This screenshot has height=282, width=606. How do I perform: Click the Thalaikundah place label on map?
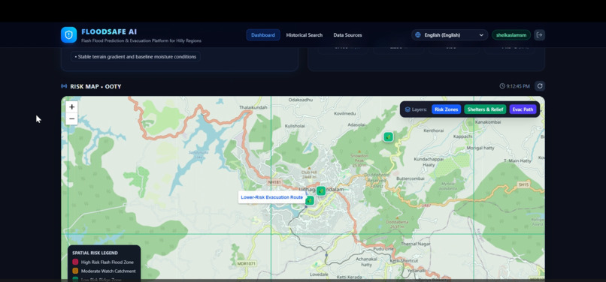coord(253,107)
